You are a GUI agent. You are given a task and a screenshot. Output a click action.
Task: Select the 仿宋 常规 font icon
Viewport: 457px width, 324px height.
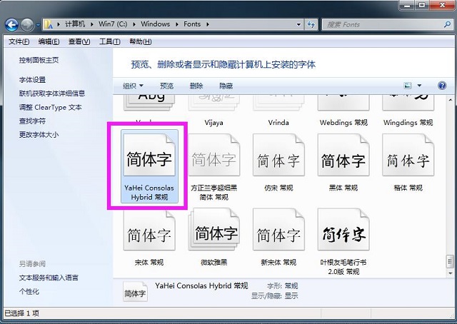tap(278, 155)
